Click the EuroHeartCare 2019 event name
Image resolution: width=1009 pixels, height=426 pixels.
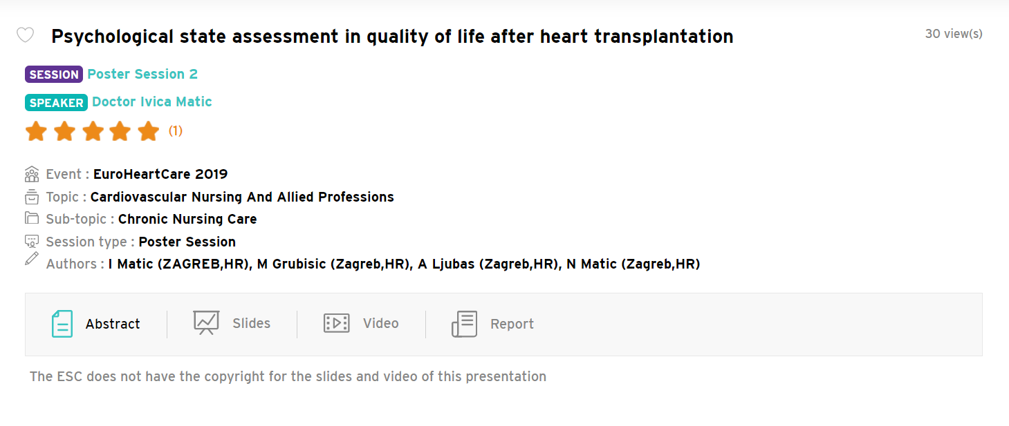pyautogui.click(x=160, y=174)
